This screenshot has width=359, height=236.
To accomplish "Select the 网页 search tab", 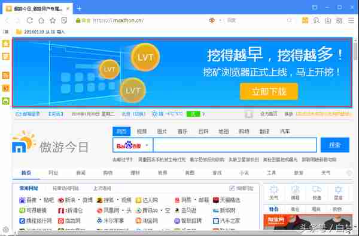I will (121, 131).
